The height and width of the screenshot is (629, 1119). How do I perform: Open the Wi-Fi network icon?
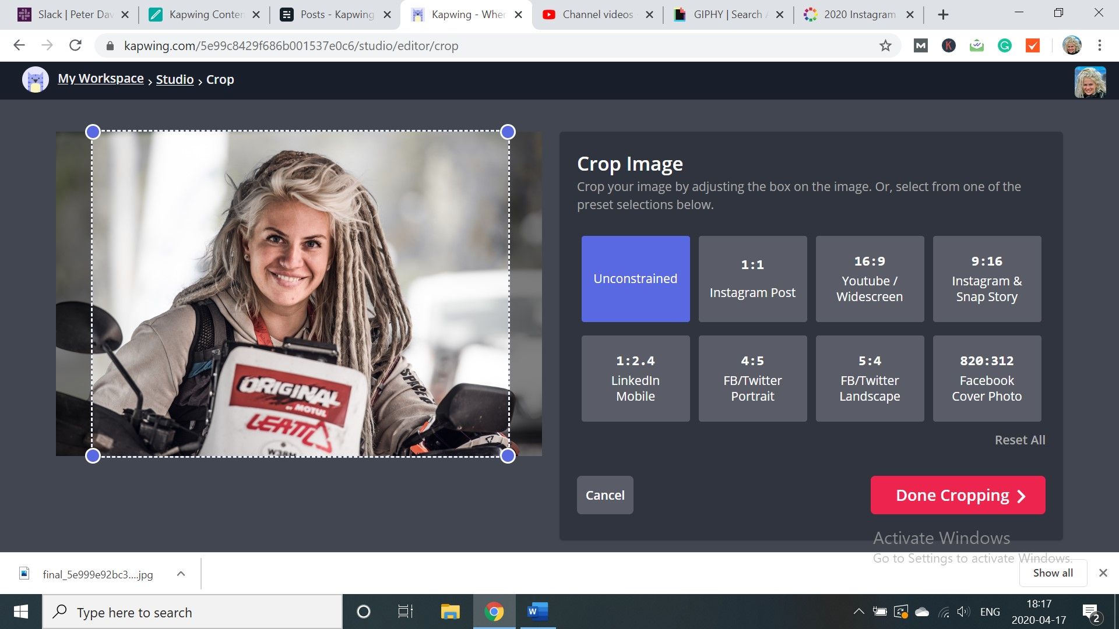click(944, 612)
